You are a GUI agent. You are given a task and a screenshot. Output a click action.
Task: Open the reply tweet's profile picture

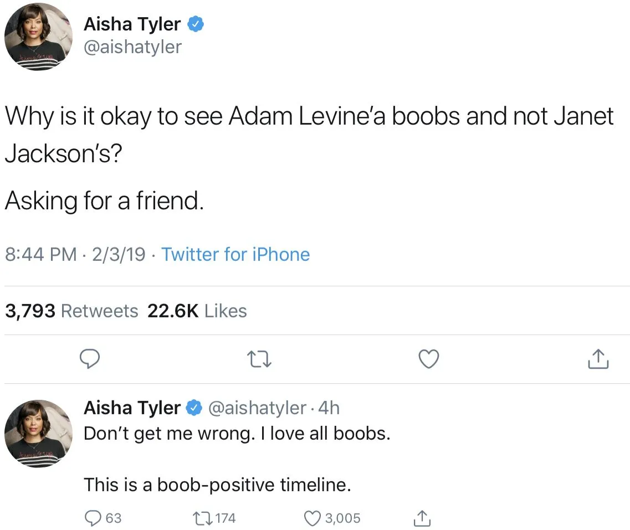click(38, 434)
